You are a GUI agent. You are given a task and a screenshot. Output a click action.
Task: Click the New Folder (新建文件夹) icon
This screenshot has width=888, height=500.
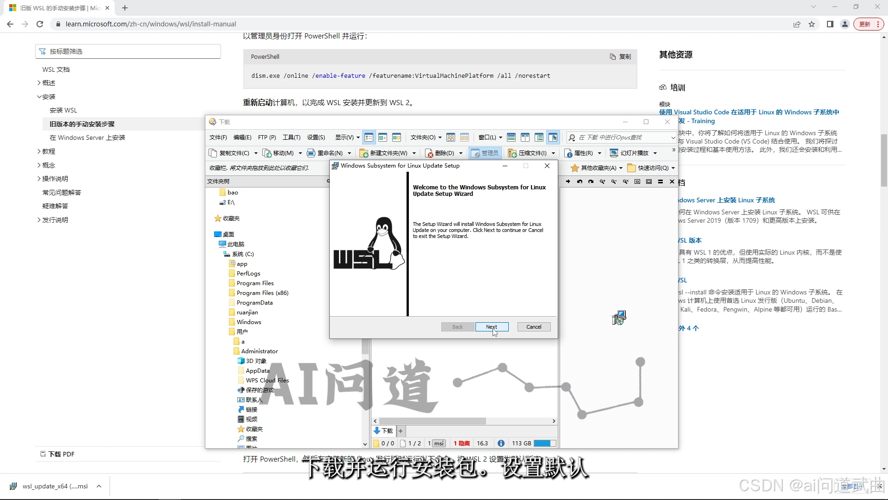coord(364,153)
